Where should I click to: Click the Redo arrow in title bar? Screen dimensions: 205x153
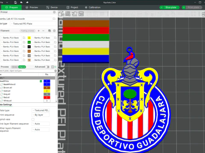click(27, 2)
